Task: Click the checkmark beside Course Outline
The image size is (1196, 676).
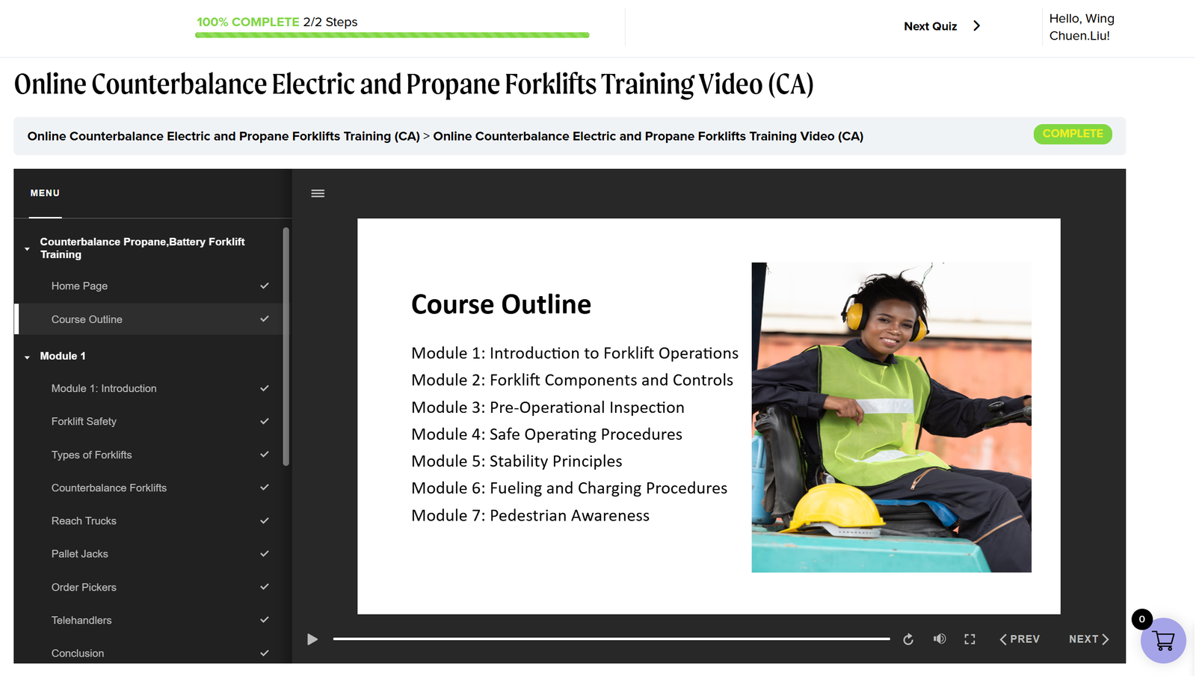Action: click(265, 319)
